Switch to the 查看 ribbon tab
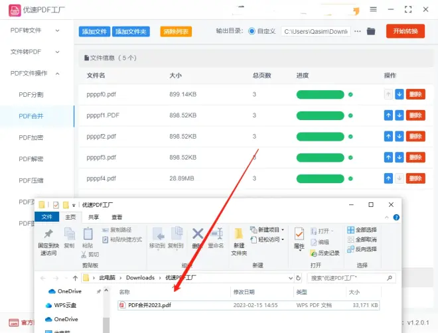This screenshot has width=438, height=333. pyautogui.click(x=117, y=217)
